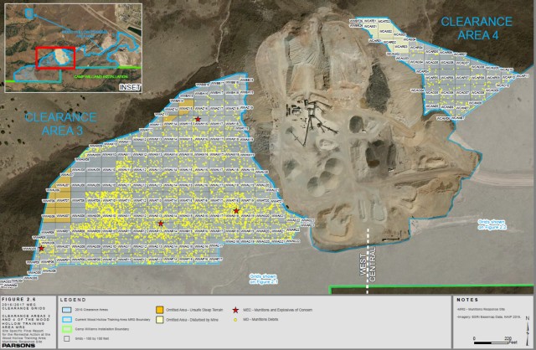Click the CENTRAL vertical label
Screen dimensions: 536x350
tap(372, 265)
